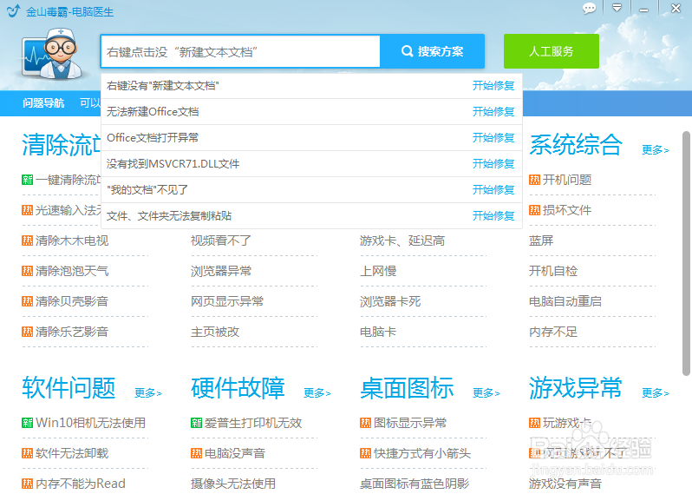The image size is (692, 494).
Task: Open 蓝屏 problem
Action: [x=541, y=240]
